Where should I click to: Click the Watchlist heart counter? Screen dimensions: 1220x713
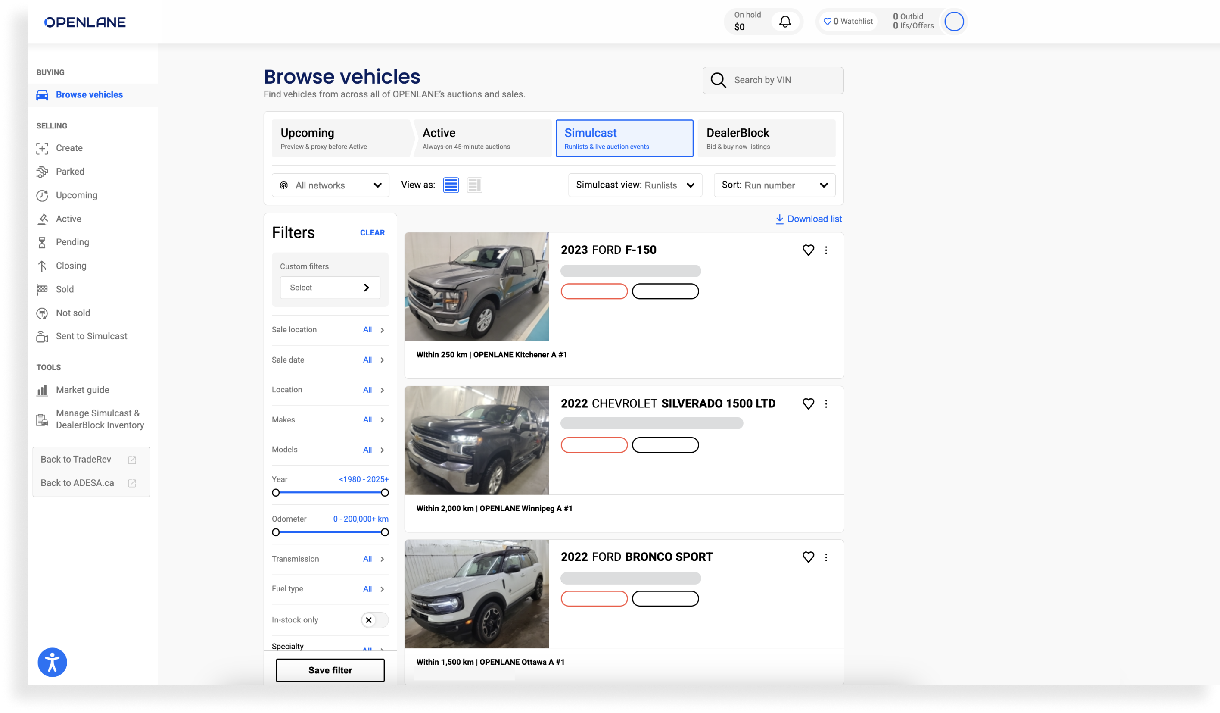[x=848, y=21]
